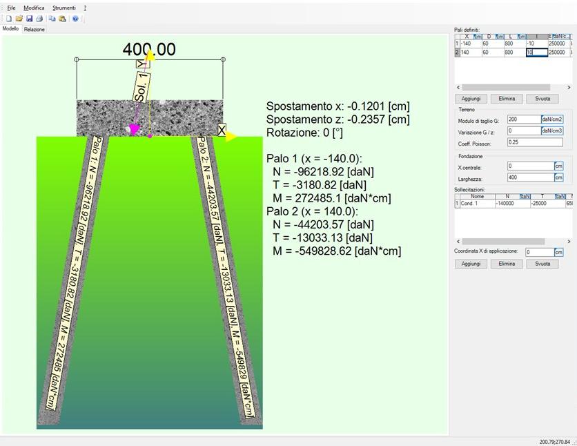Open the daN/cm3 unit selector for Variazione G / z
This screenshot has height=446, width=577.
pos(552,130)
